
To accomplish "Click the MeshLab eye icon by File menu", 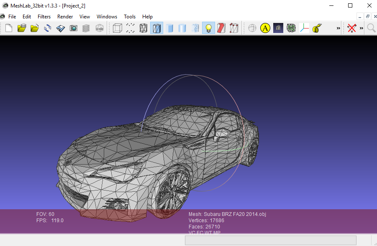I will (x=2, y=17).
